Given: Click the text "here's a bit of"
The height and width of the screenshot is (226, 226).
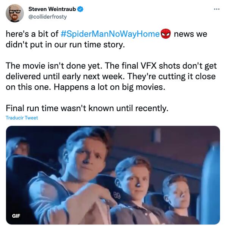Looking at the screenshot, I should 32,34.
